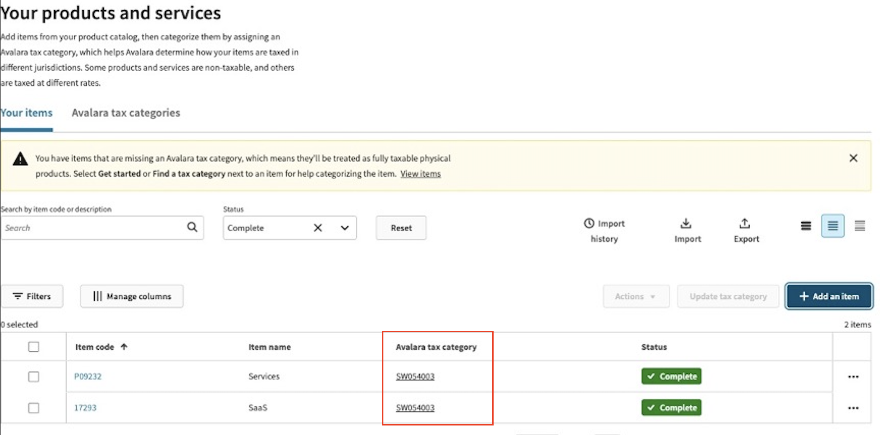Select the compact row density view

[859, 226]
